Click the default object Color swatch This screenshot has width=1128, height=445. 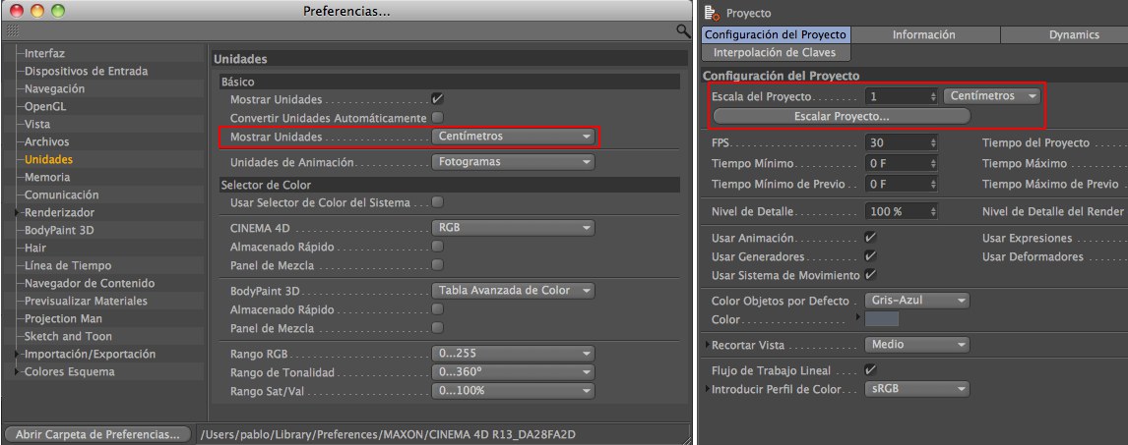[x=882, y=319]
